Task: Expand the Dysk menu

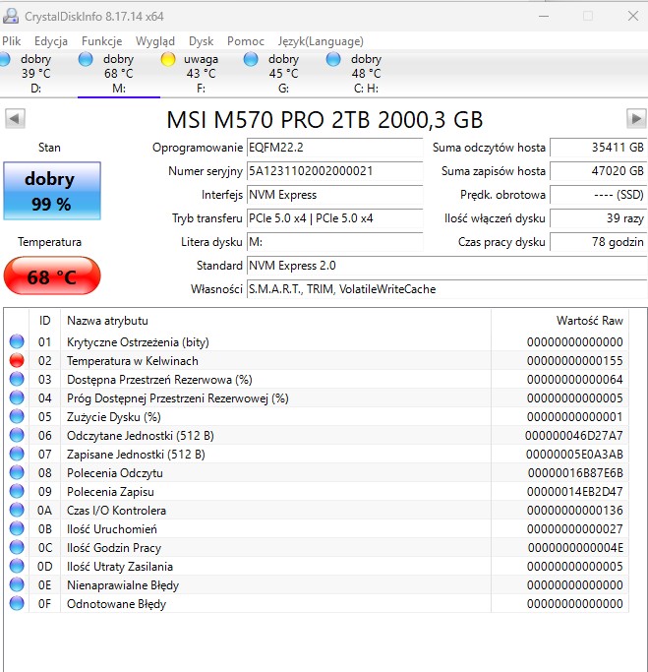Action: tap(201, 41)
